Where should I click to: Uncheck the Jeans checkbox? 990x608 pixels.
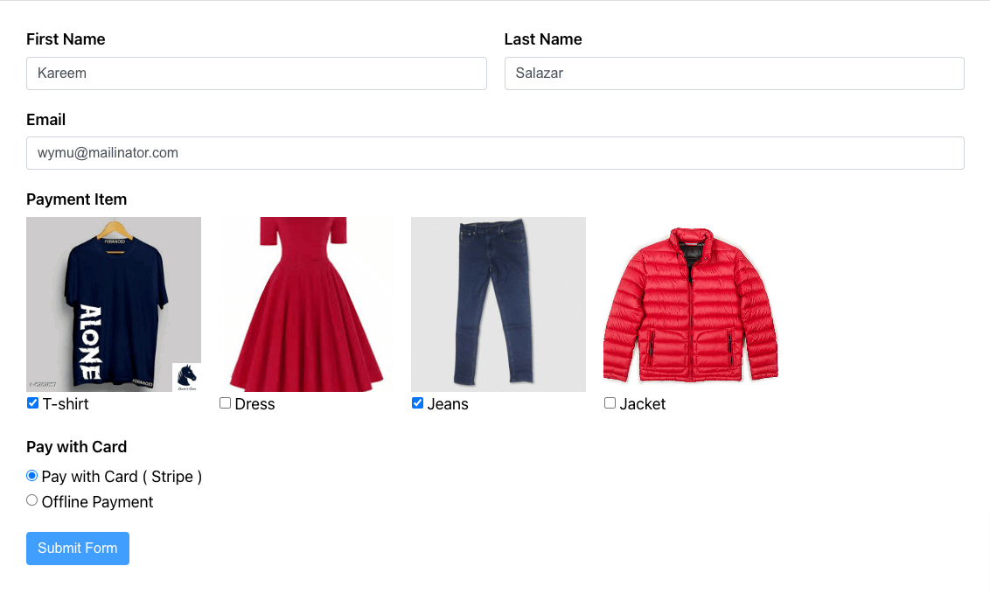coord(417,402)
